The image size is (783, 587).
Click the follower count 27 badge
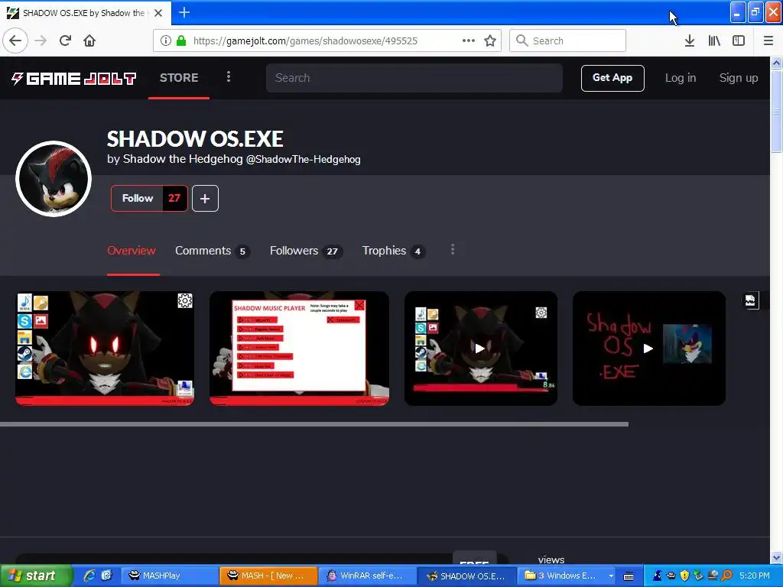[174, 198]
